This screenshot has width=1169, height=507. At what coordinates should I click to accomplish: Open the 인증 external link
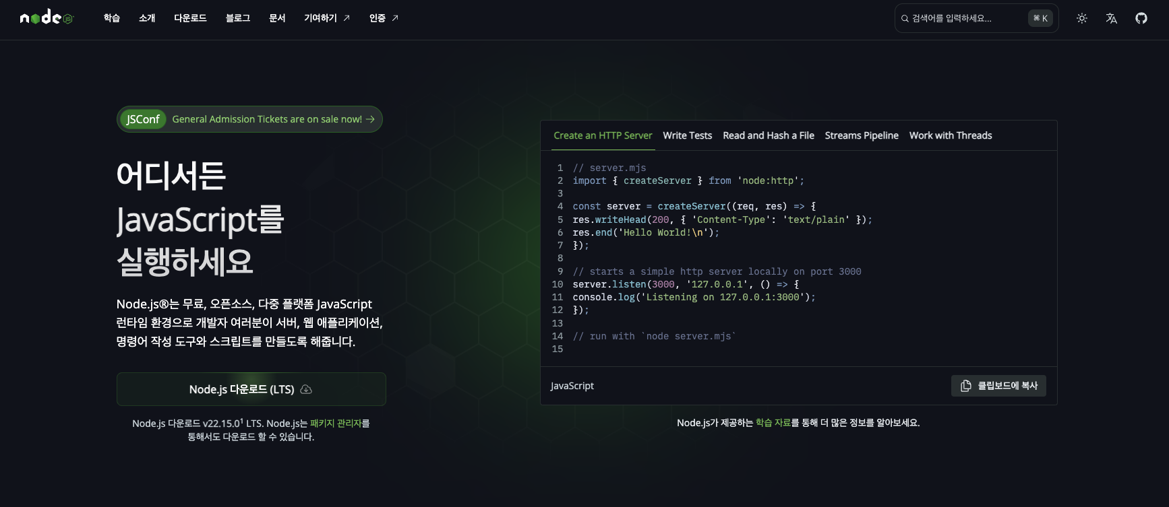[384, 18]
